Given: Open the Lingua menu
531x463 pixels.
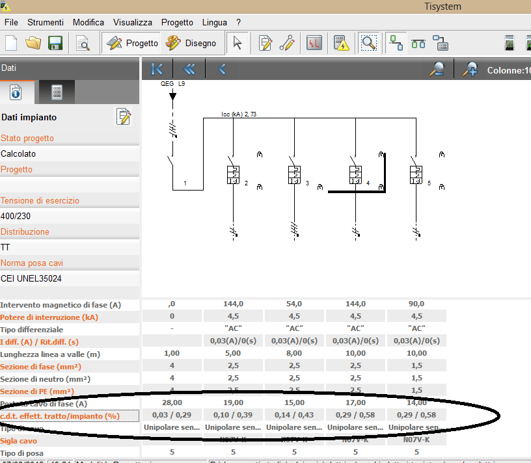Looking at the screenshot, I should pos(215,22).
